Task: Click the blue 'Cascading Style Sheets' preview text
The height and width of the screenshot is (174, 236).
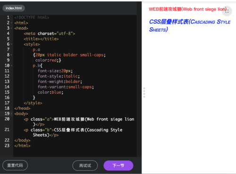Action: [x=190, y=26]
